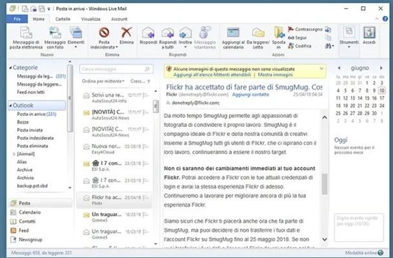Viewport: 393px width, 258px height.
Task: Click in the Cerca messaggio search field
Action: point(116,69)
